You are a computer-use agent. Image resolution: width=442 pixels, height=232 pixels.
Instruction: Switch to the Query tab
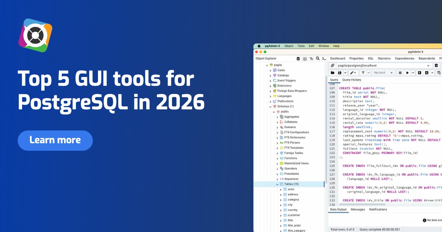(334, 80)
